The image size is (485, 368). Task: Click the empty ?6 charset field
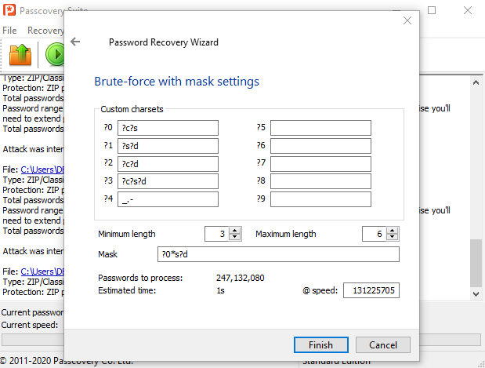pos(320,146)
